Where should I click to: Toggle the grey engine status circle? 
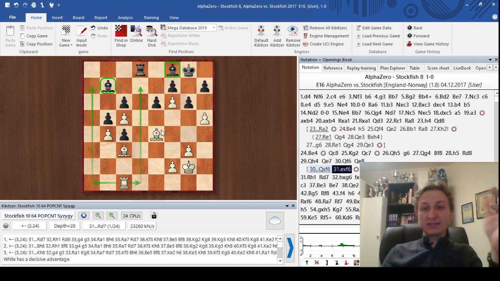click(6, 226)
